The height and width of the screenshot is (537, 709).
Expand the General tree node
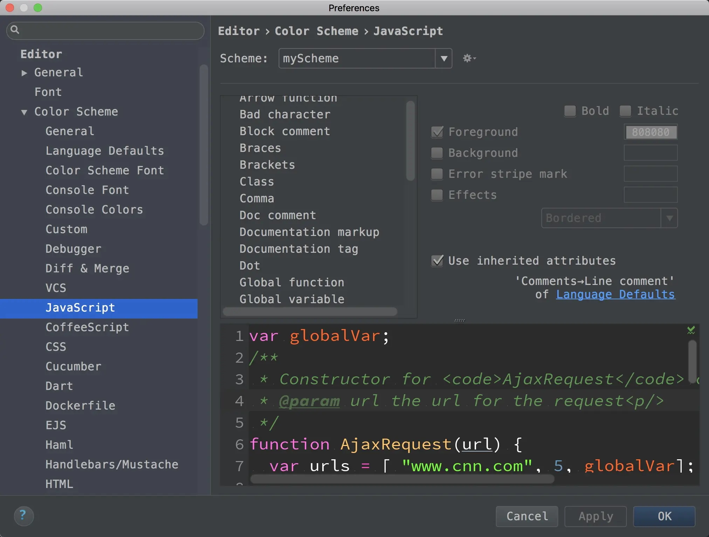[x=24, y=73]
